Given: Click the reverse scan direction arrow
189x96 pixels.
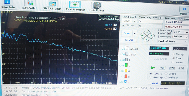Looking at the screenshot, I should coord(162,68).
